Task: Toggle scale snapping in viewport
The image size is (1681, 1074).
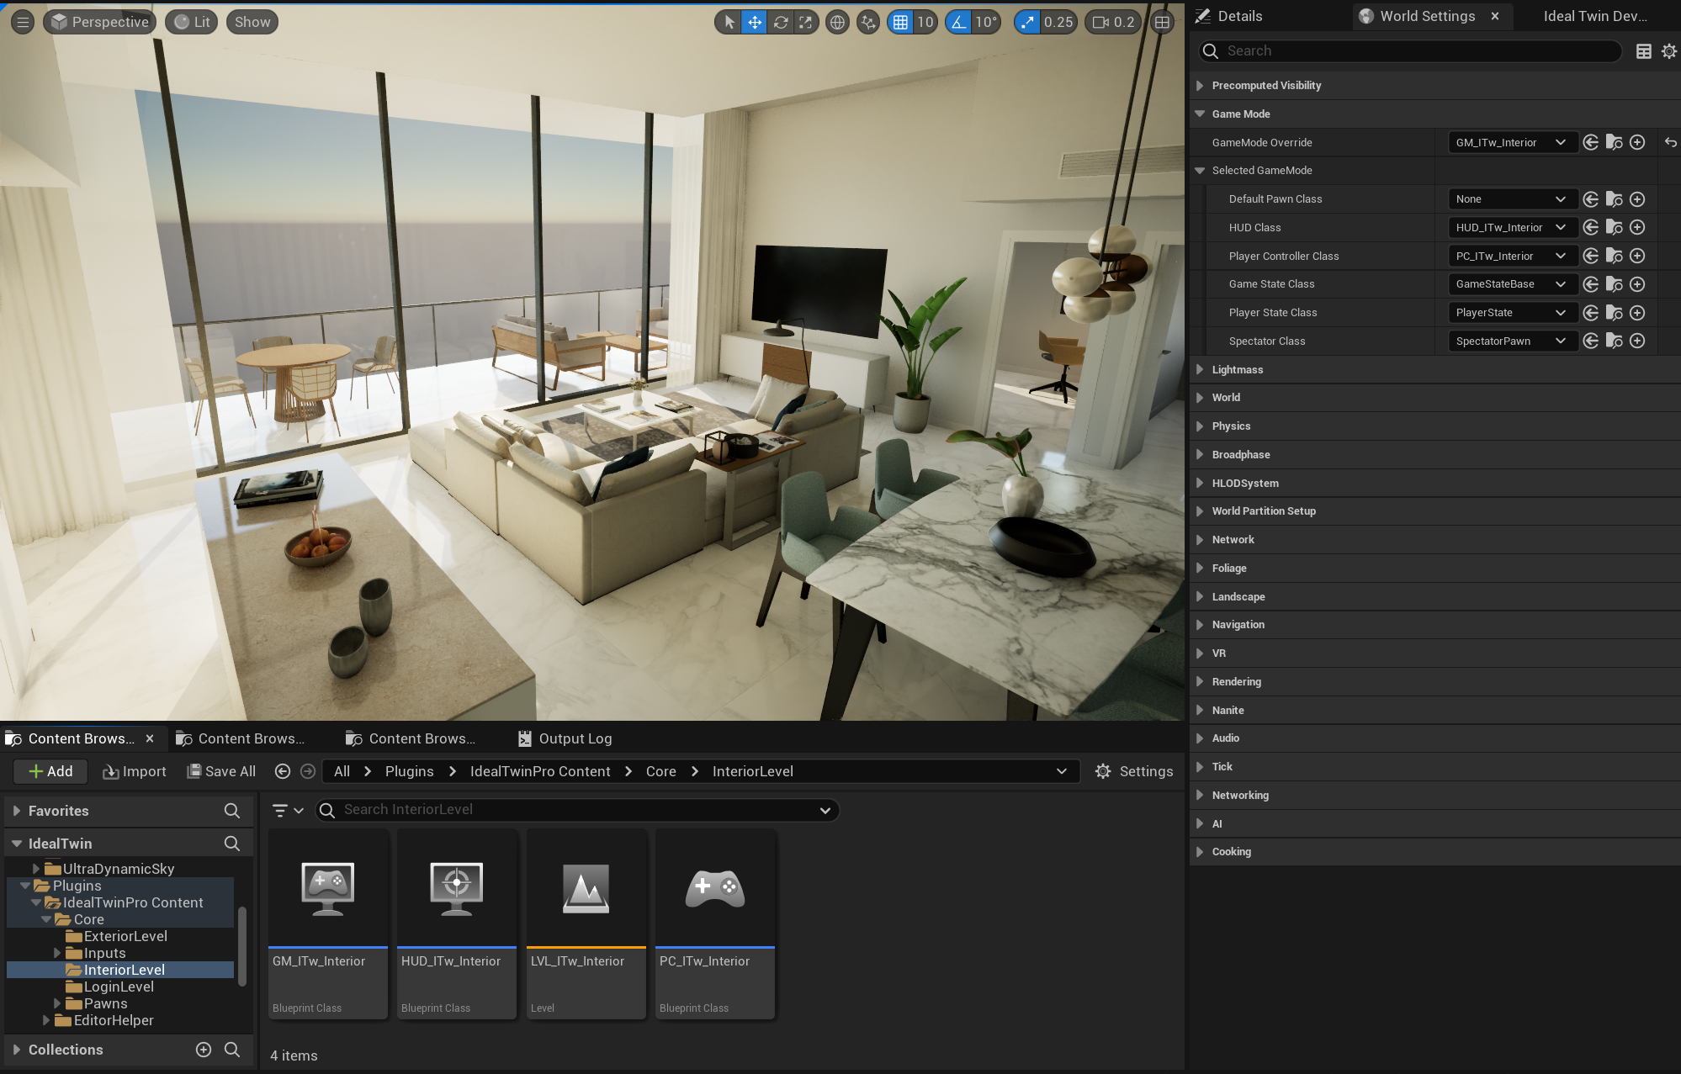Action: point(1027,23)
